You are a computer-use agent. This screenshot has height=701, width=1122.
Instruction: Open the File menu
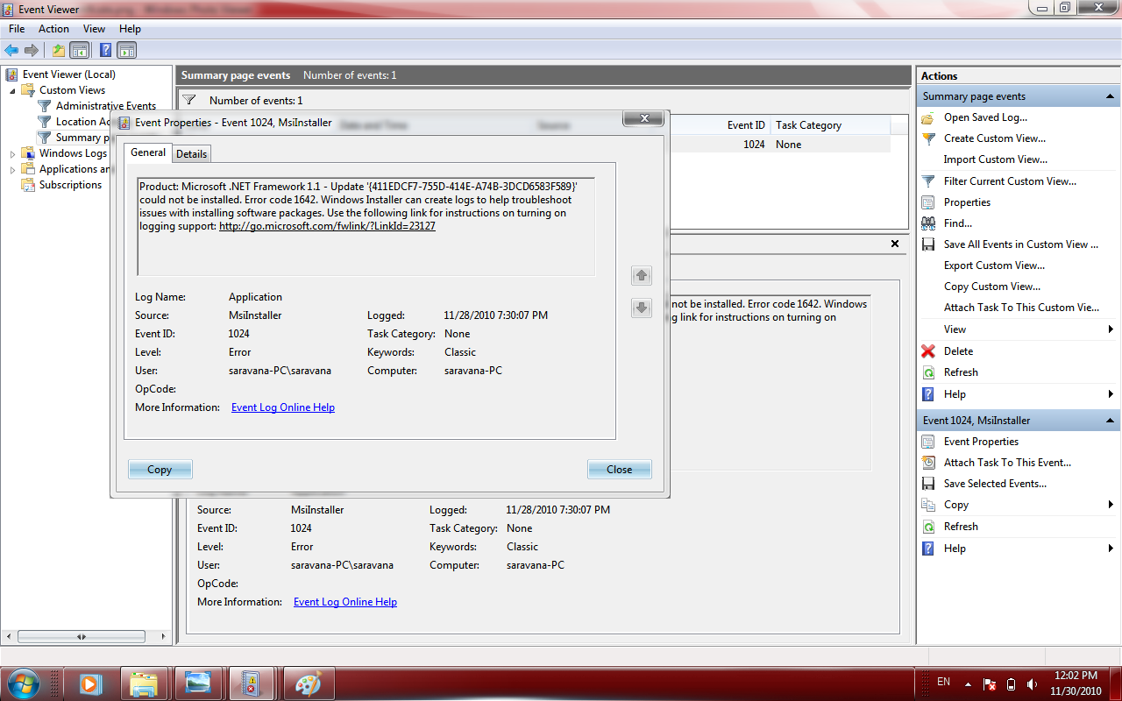coord(17,29)
